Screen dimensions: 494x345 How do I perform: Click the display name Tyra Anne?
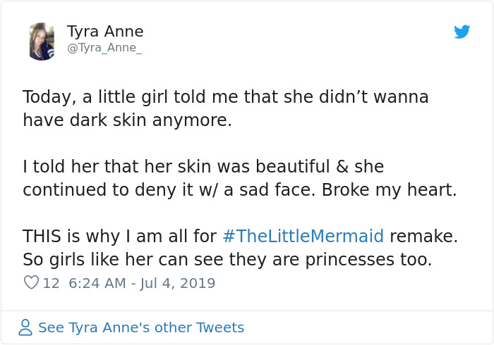[105, 32]
